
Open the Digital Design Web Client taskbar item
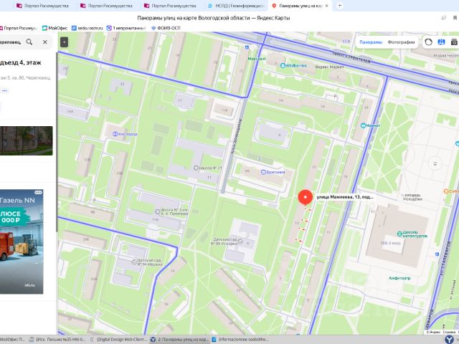click(x=118, y=339)
